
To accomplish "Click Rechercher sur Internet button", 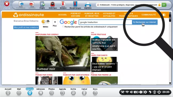I will [x=145, y=22].
